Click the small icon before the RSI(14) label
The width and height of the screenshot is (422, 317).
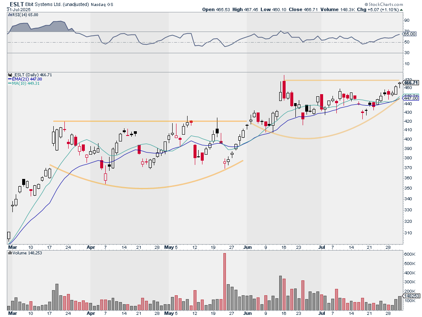10,15
